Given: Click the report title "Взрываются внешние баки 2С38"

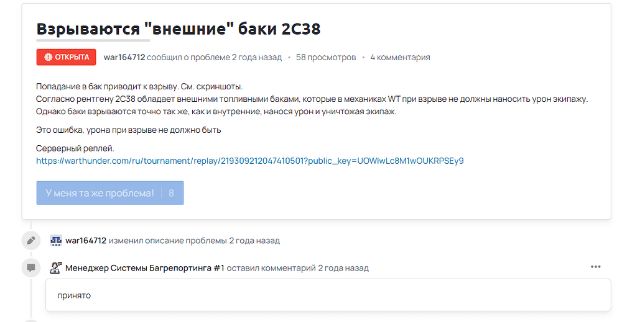Looking at the screenshot, I should 179,29.
